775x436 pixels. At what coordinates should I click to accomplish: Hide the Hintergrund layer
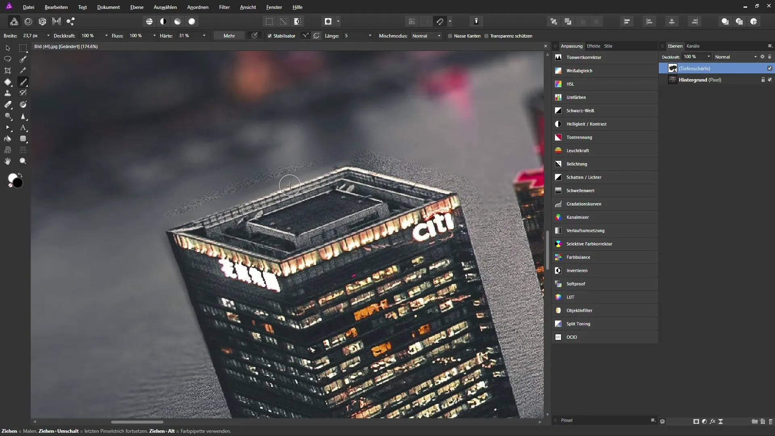[x=770, y=80]
